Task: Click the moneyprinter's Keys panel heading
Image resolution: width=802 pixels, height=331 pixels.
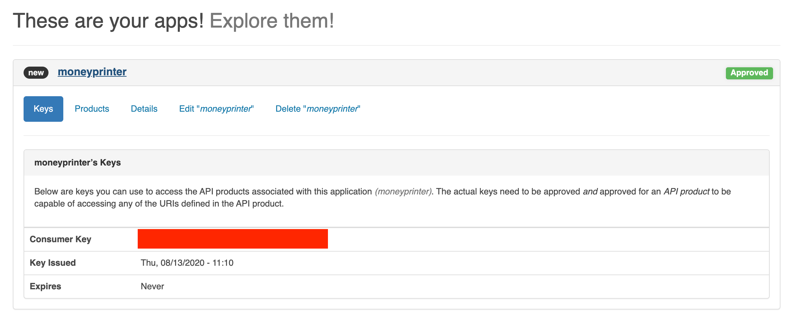Action: tap(77, 163)
